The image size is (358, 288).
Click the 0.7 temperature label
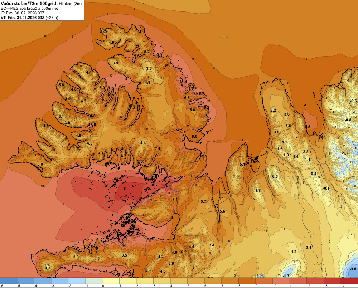coord(47,268)
